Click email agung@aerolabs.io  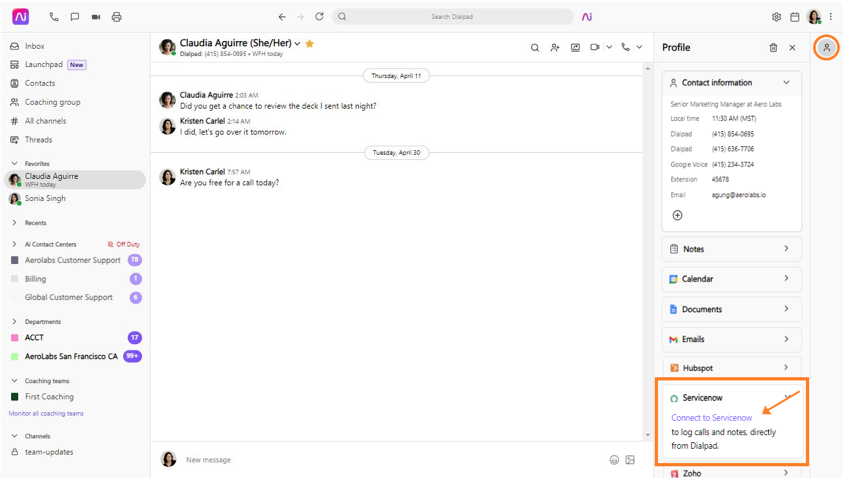pos(739,195)
